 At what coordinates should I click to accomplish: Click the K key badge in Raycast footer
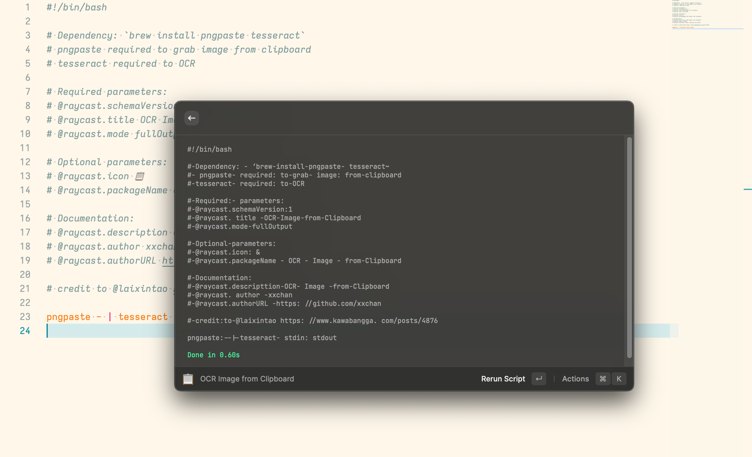point(619,379)
